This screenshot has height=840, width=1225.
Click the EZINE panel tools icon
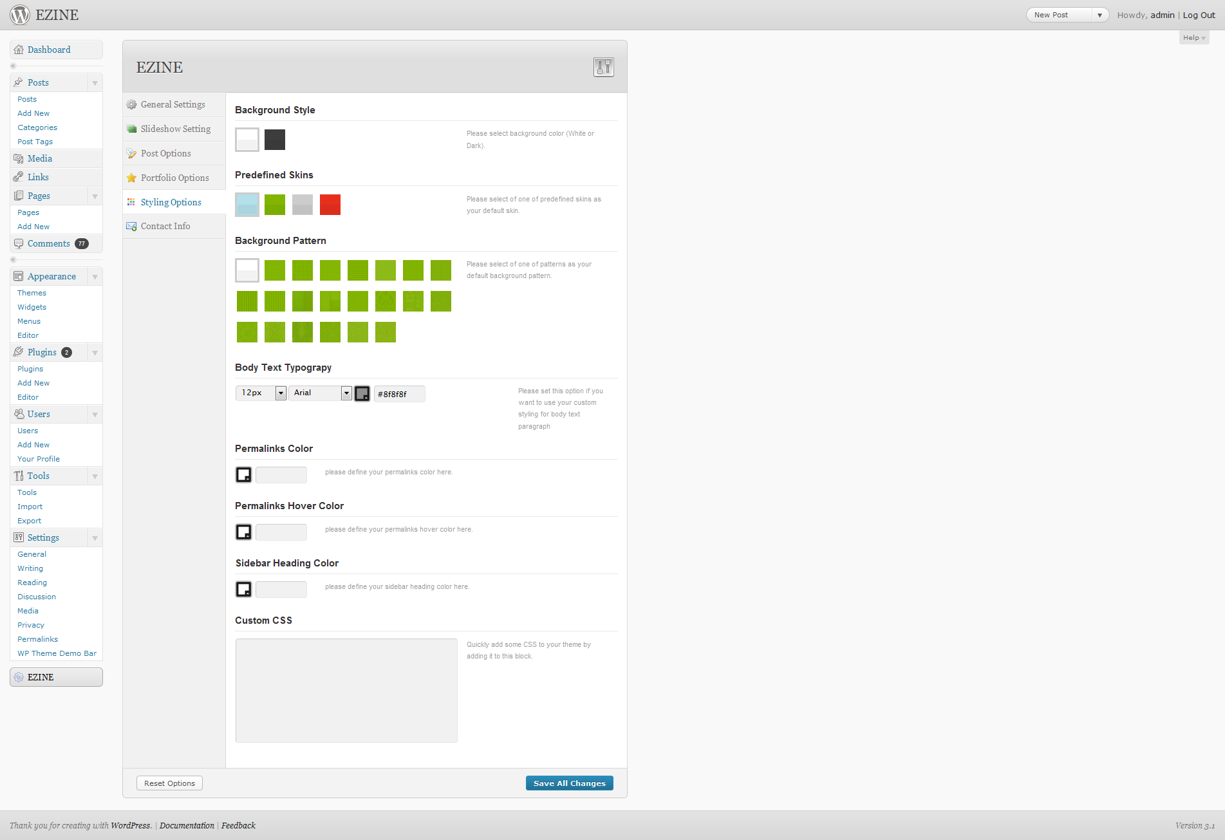pyautogui.click(x=603, y=67)
